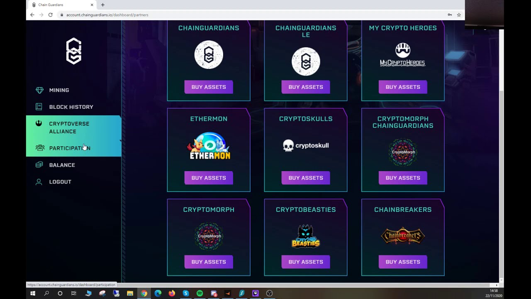
Task: Buy assets for CryptoBeasties
Action: coord(306,262)
